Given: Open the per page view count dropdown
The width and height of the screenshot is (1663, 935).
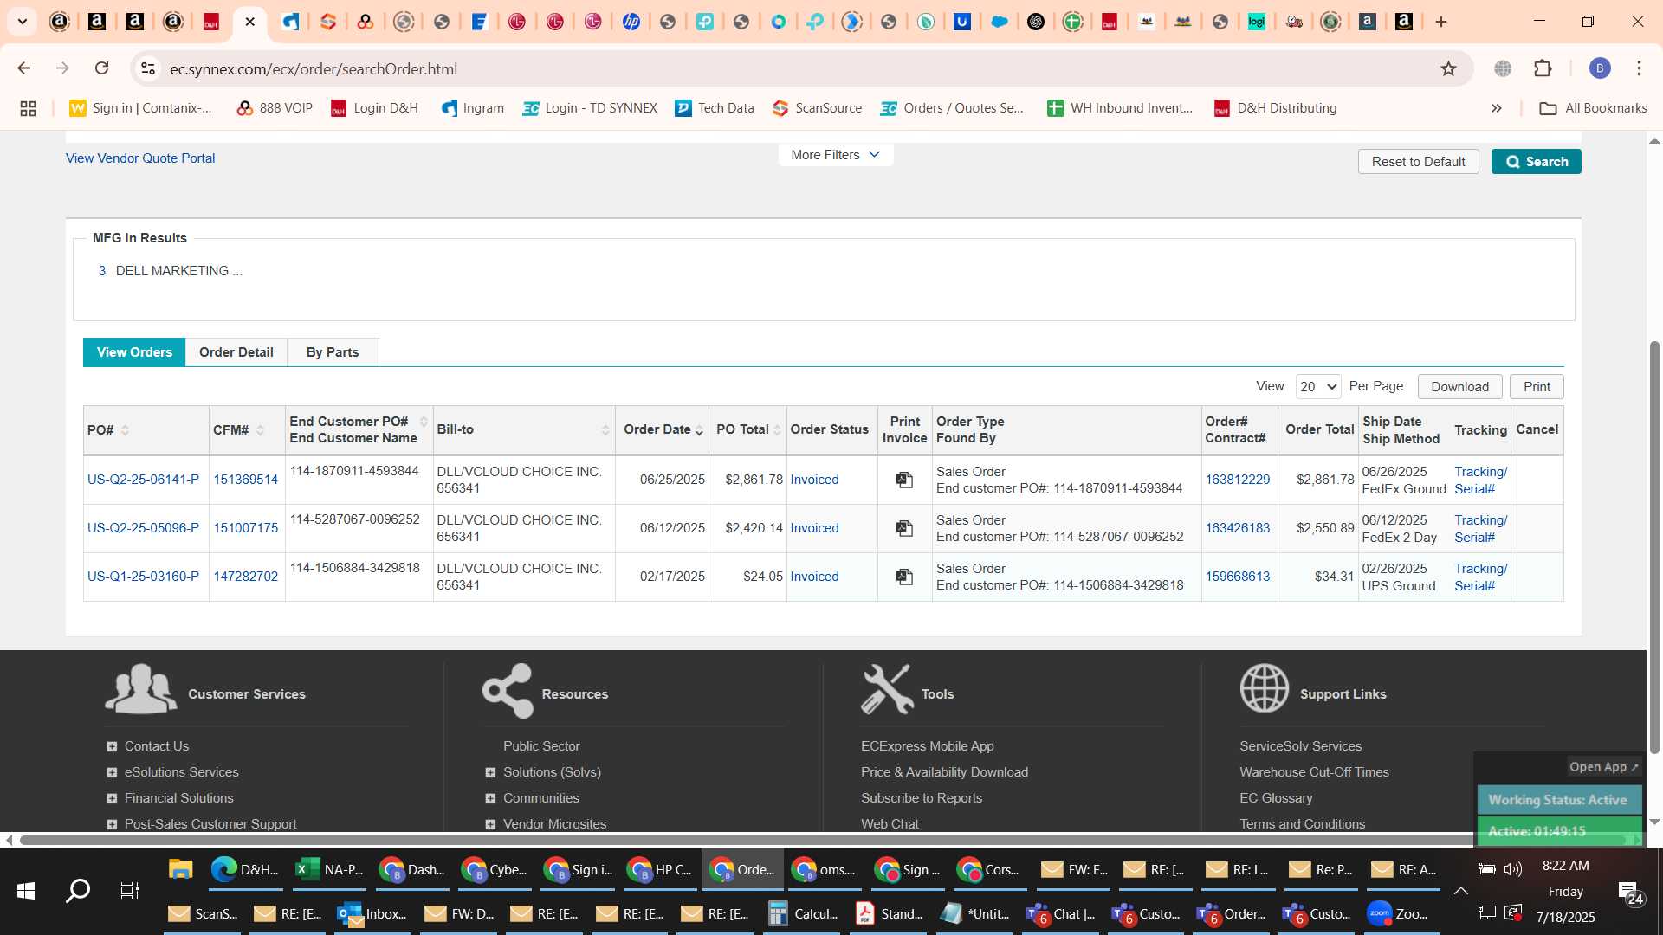Looking at the screenshot, I should tap(1318, 387).
